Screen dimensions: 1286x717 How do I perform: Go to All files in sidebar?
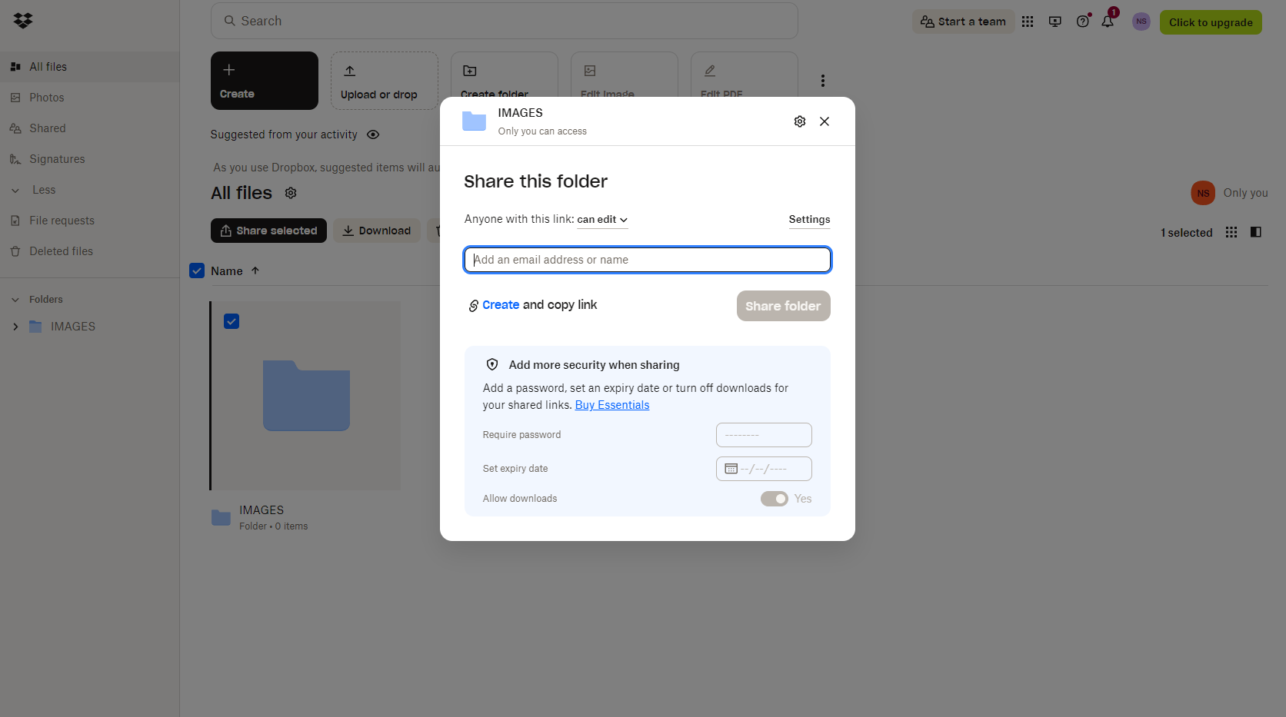(89, 67)
